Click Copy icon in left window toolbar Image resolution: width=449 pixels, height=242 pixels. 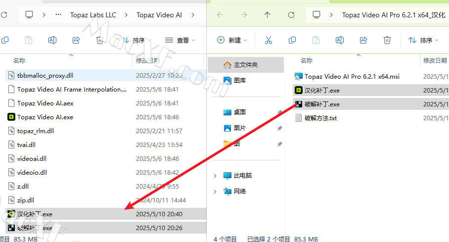coord(5,40)
